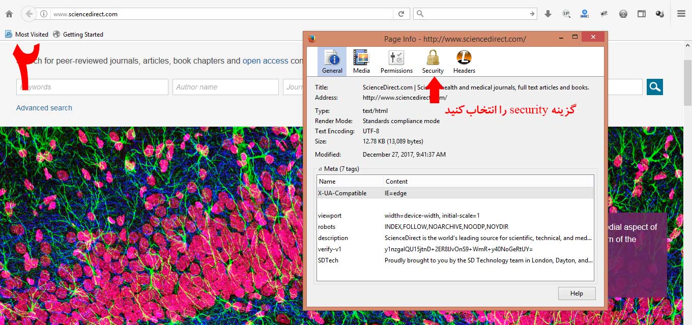Viewport: 692px width, 325px height.
Task: Maximize the Page Info window
Action: 575,37
